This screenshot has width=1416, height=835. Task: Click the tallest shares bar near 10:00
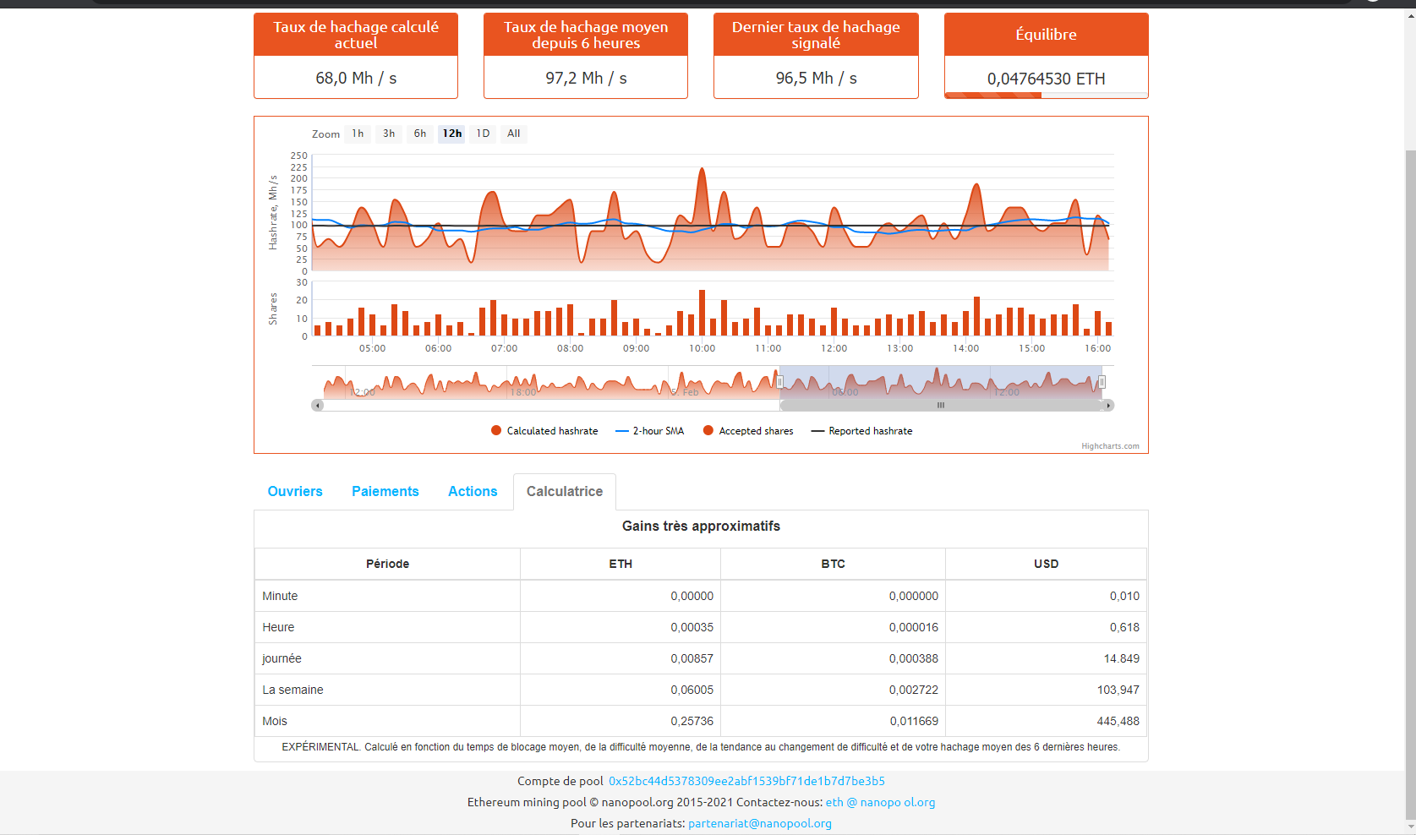coord(702,313)
